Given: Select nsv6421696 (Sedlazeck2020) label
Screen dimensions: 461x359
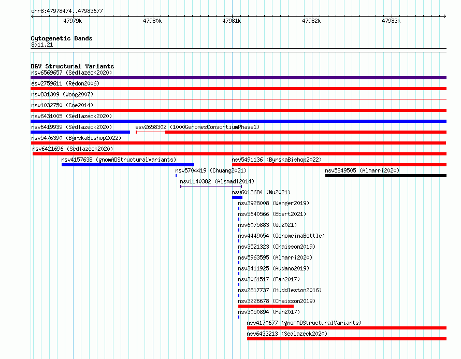Looking at the screenshot, I should (73, 149).
